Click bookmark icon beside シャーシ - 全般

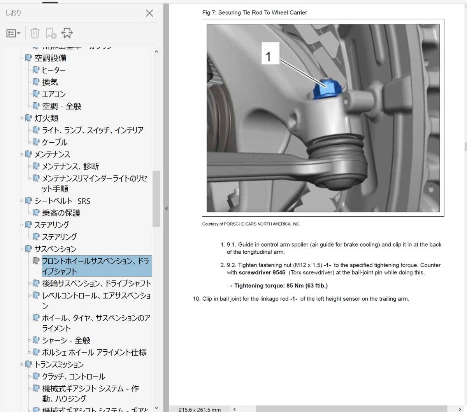pos(36,340)
